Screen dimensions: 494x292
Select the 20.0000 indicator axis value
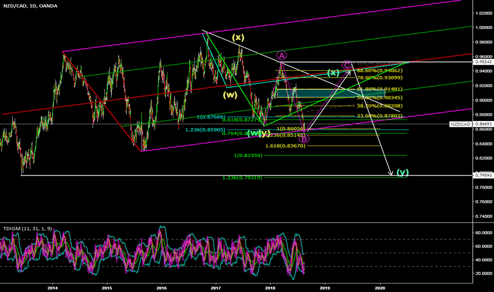(484, 274)
